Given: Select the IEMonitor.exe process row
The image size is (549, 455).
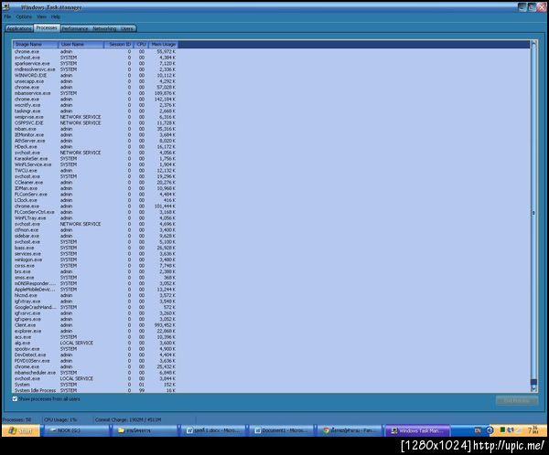Looking at the screenshot, I should (x=95, y=134).
